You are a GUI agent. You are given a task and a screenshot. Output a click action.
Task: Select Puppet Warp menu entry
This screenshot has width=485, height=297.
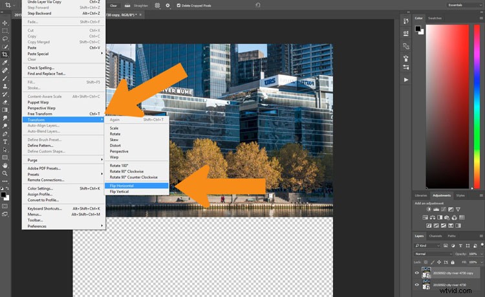tap(64, 102)
